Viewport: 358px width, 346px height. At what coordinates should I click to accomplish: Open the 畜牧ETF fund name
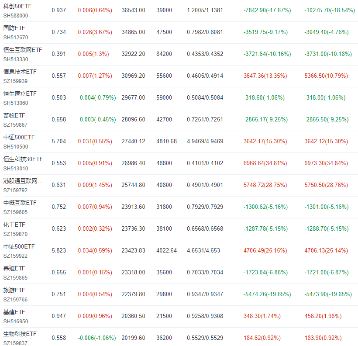tap(14, 115)
